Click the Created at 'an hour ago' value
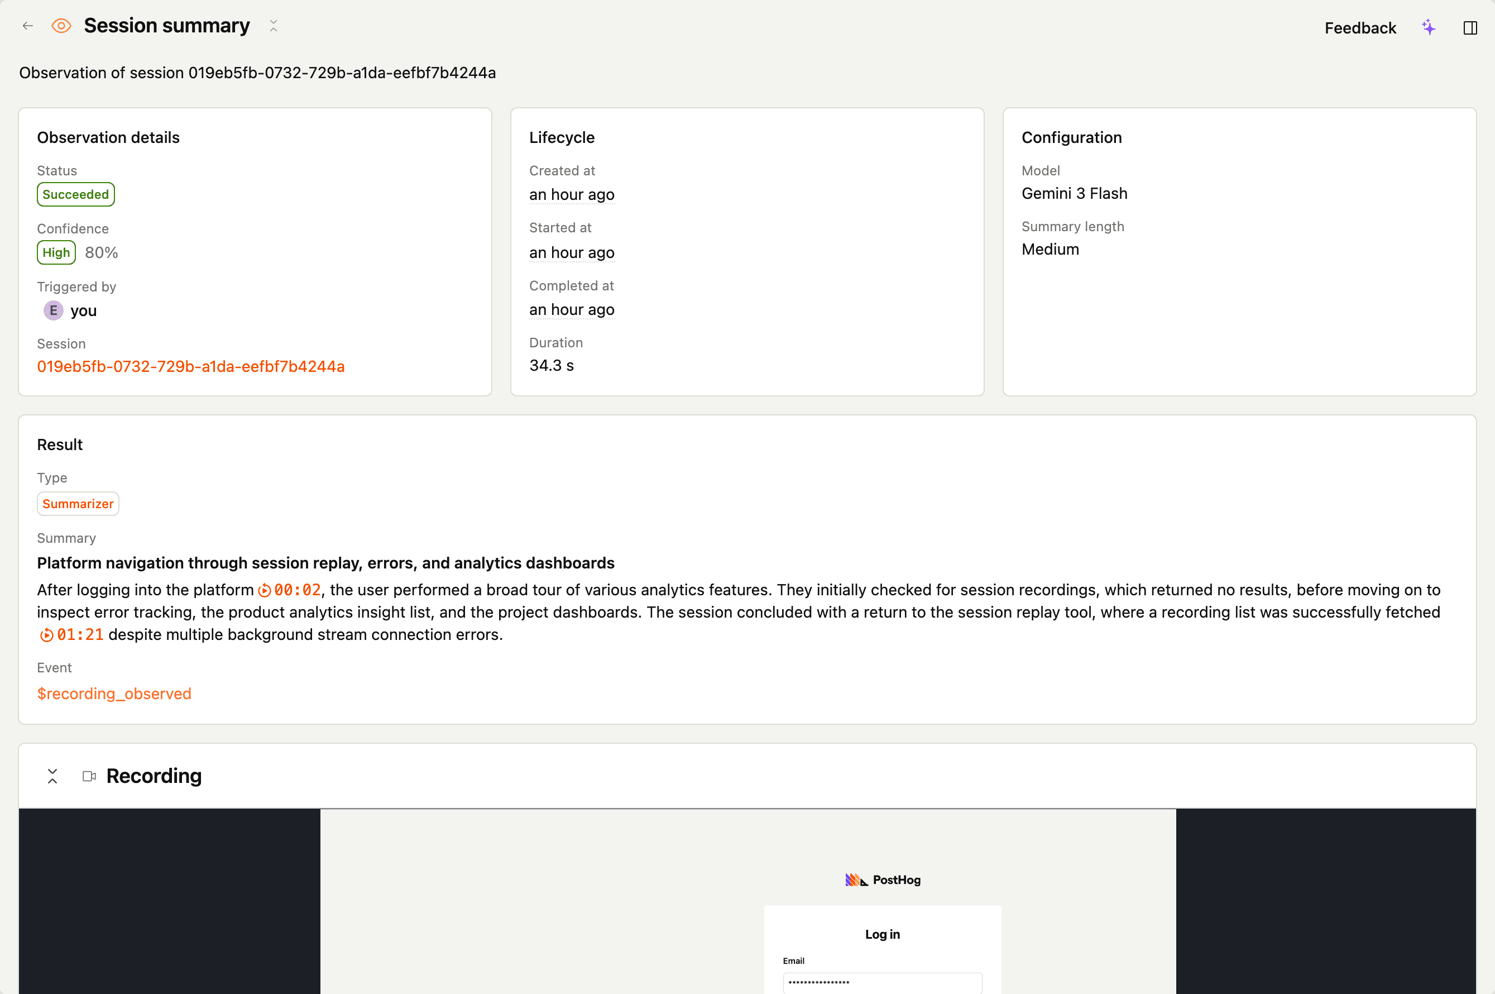 [572, 195]
